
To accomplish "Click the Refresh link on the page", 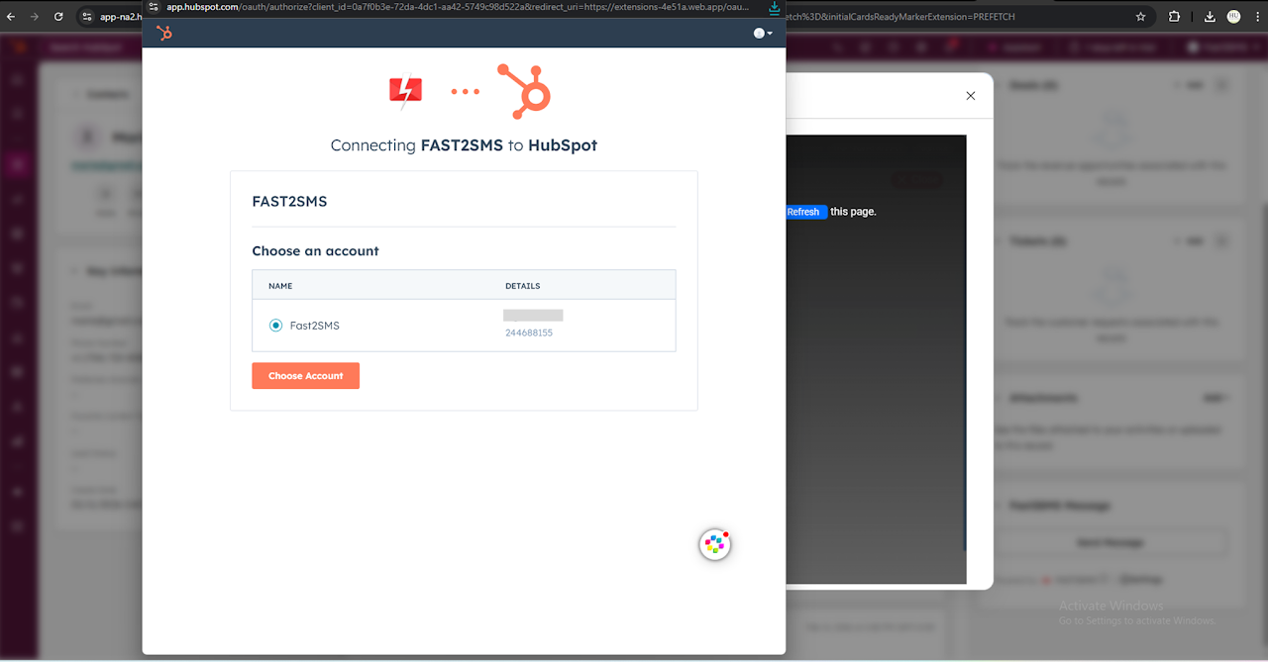I will tap(805, 212).
